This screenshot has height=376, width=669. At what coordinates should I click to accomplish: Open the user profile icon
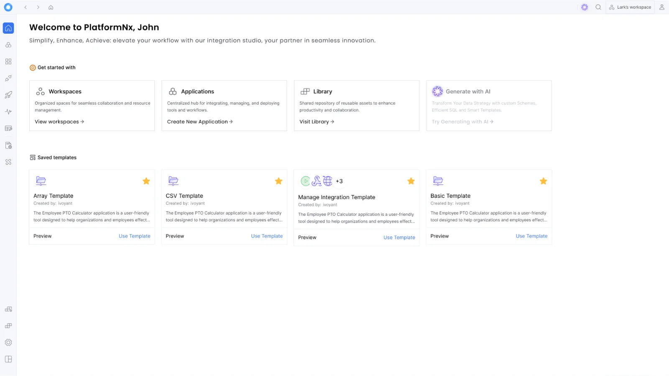click(662, 7)
